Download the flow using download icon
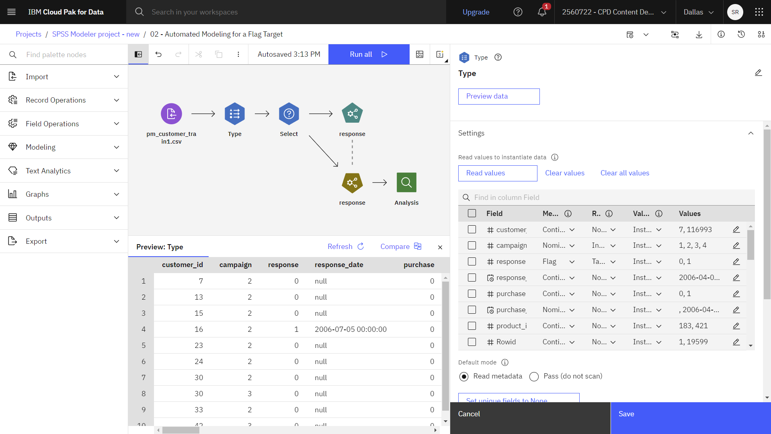The height and width of the screenshot is (434, 771). click(x=699, y=35)
